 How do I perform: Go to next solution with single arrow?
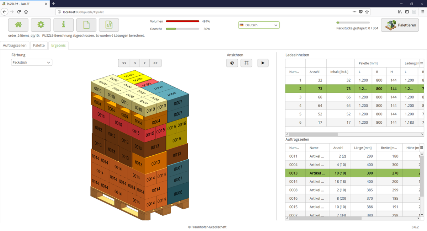pos(145,63)
